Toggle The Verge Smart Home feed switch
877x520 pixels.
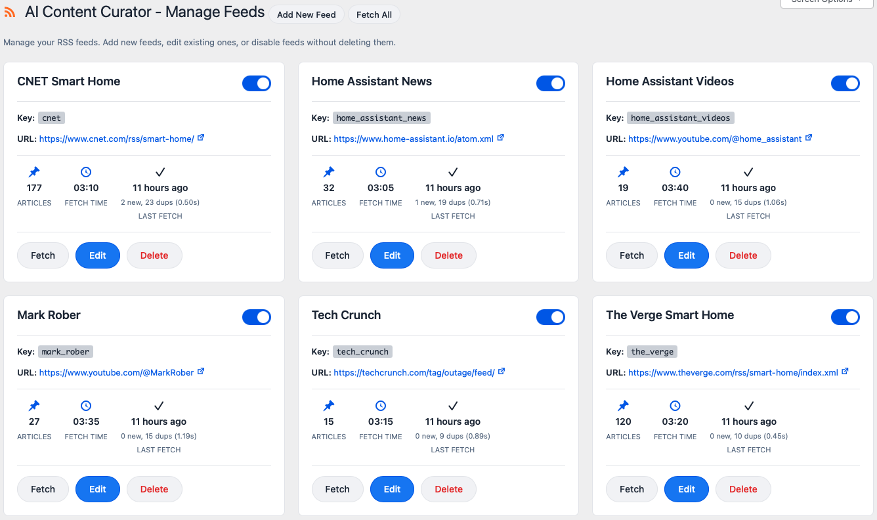(x=845, y=317)
